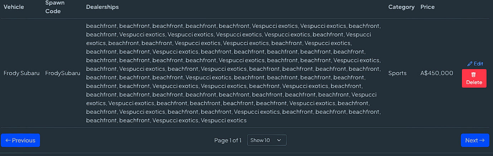Go to the Previous page
The image size is (493, 156).
coord(20,140)
